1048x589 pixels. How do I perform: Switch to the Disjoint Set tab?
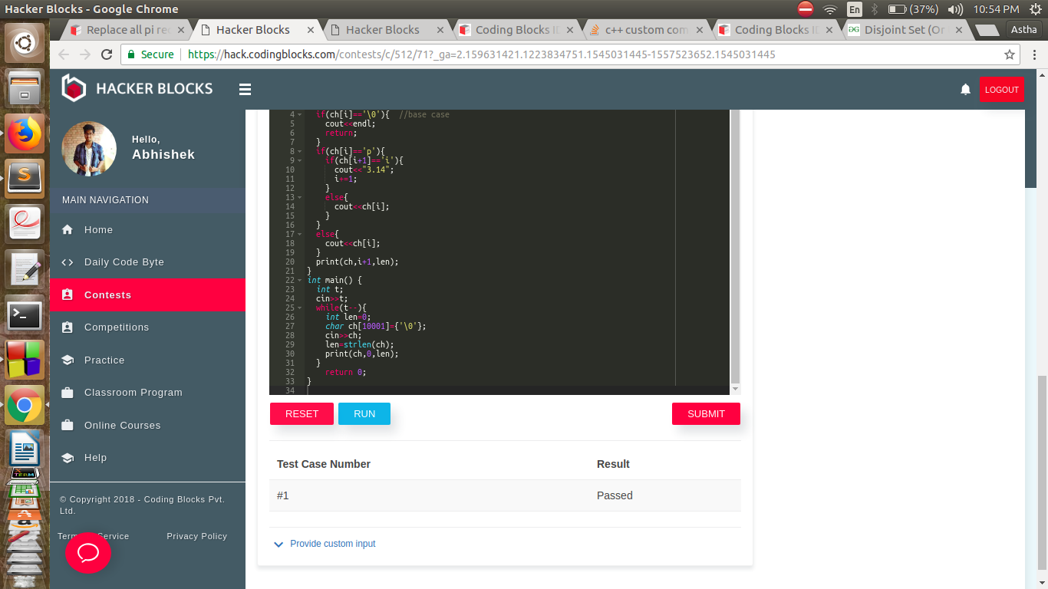[x=904, y=30]
